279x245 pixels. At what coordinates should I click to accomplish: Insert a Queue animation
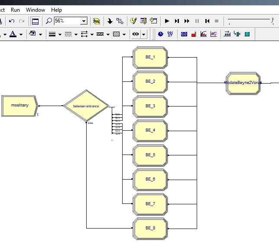point(227,34)
